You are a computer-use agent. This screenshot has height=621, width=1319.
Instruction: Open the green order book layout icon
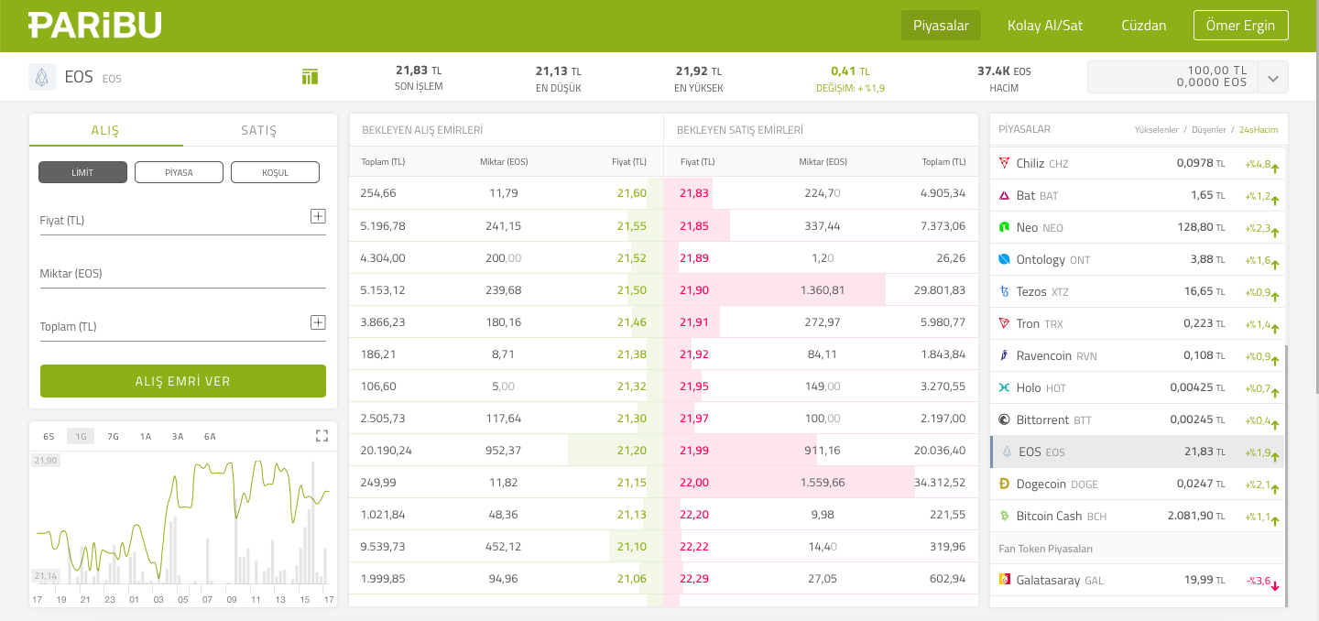(310, 76)
